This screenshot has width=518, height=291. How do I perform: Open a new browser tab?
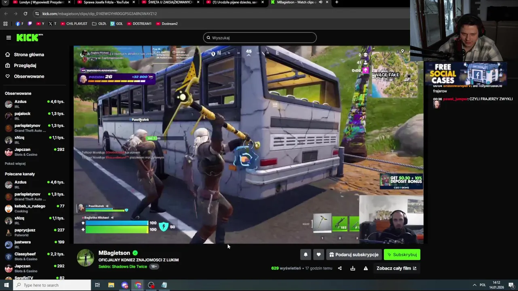tap(337, 2)
